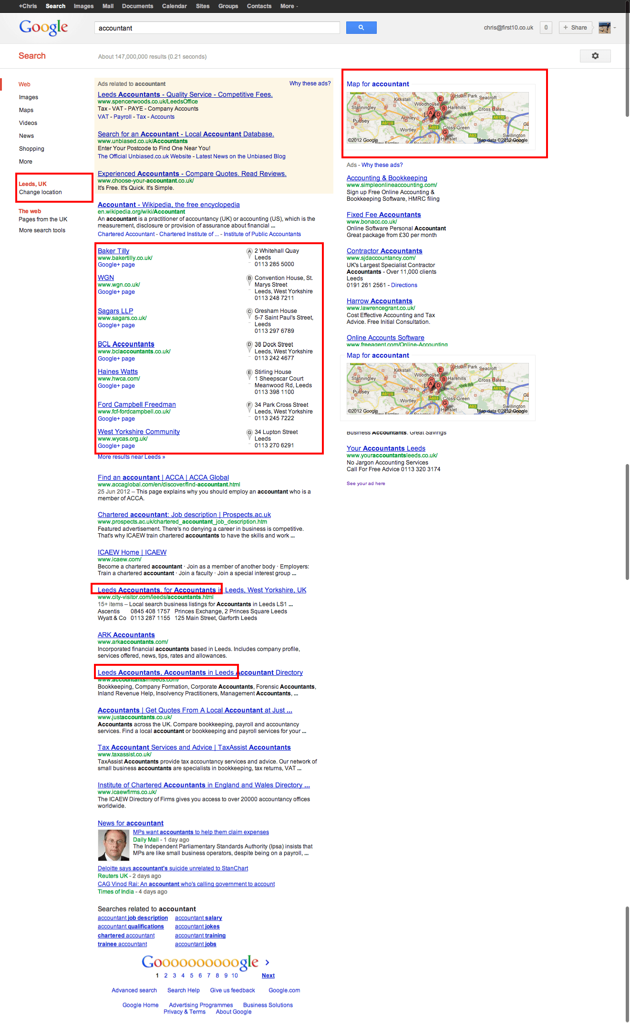Screen dimensions: 630x1023
Task: Go to results page 2
Action: (166, 976)
